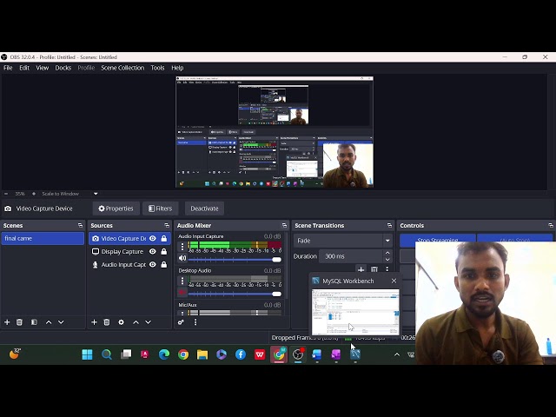Screen dimensions: 556x417
Task: Click the Duration 300 ms field
Action: (350, 256)
